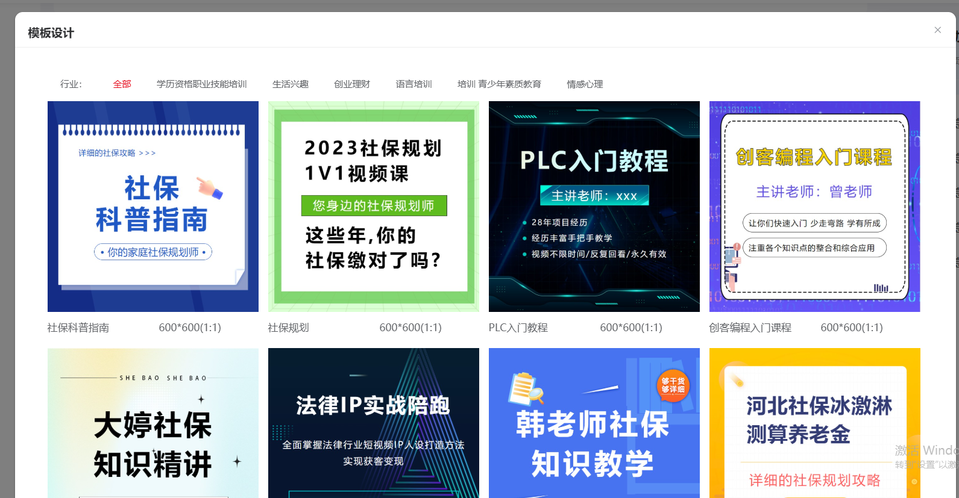Choose the 河北社保冰激淋 template
The width and height of the screenshot is (959, 498).
[x=815, y=423]
